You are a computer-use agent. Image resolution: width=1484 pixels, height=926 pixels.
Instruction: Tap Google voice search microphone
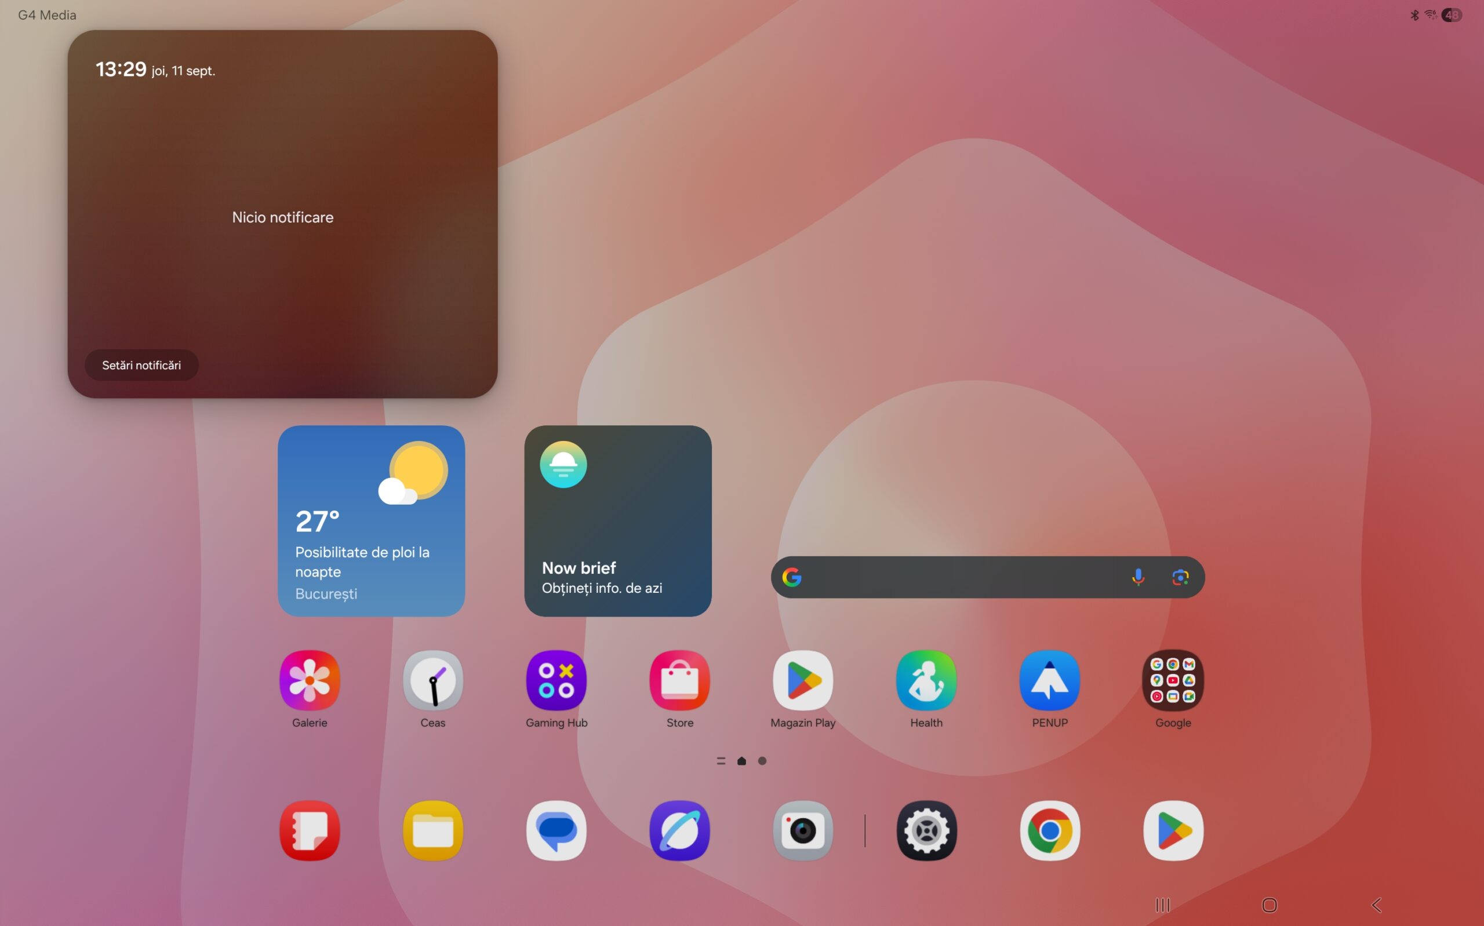(x=1137, y=577)
